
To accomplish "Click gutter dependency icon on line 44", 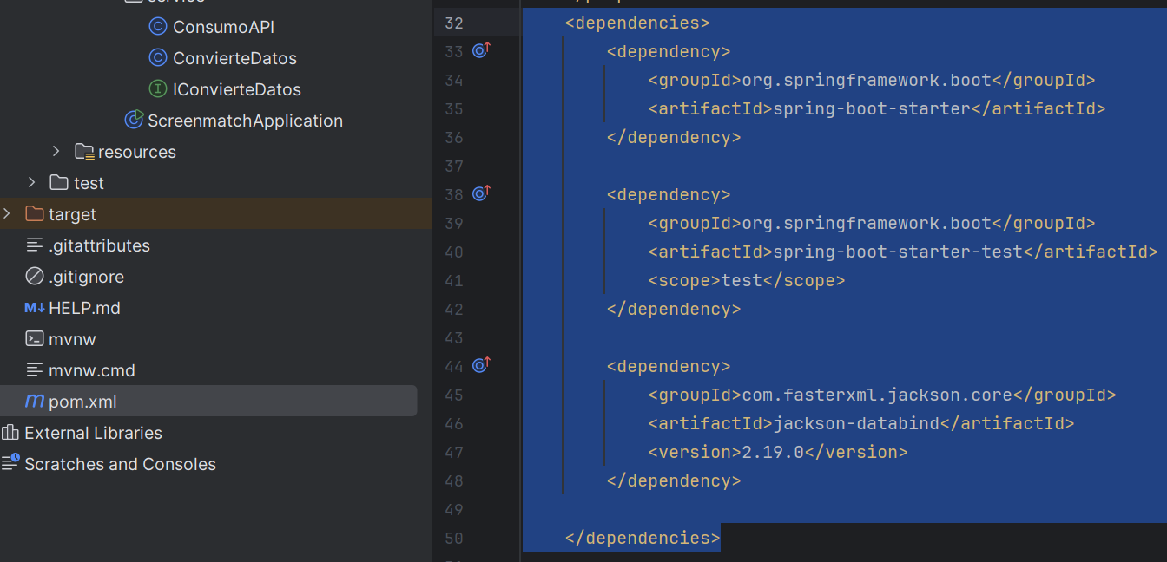I will point(481,365).
